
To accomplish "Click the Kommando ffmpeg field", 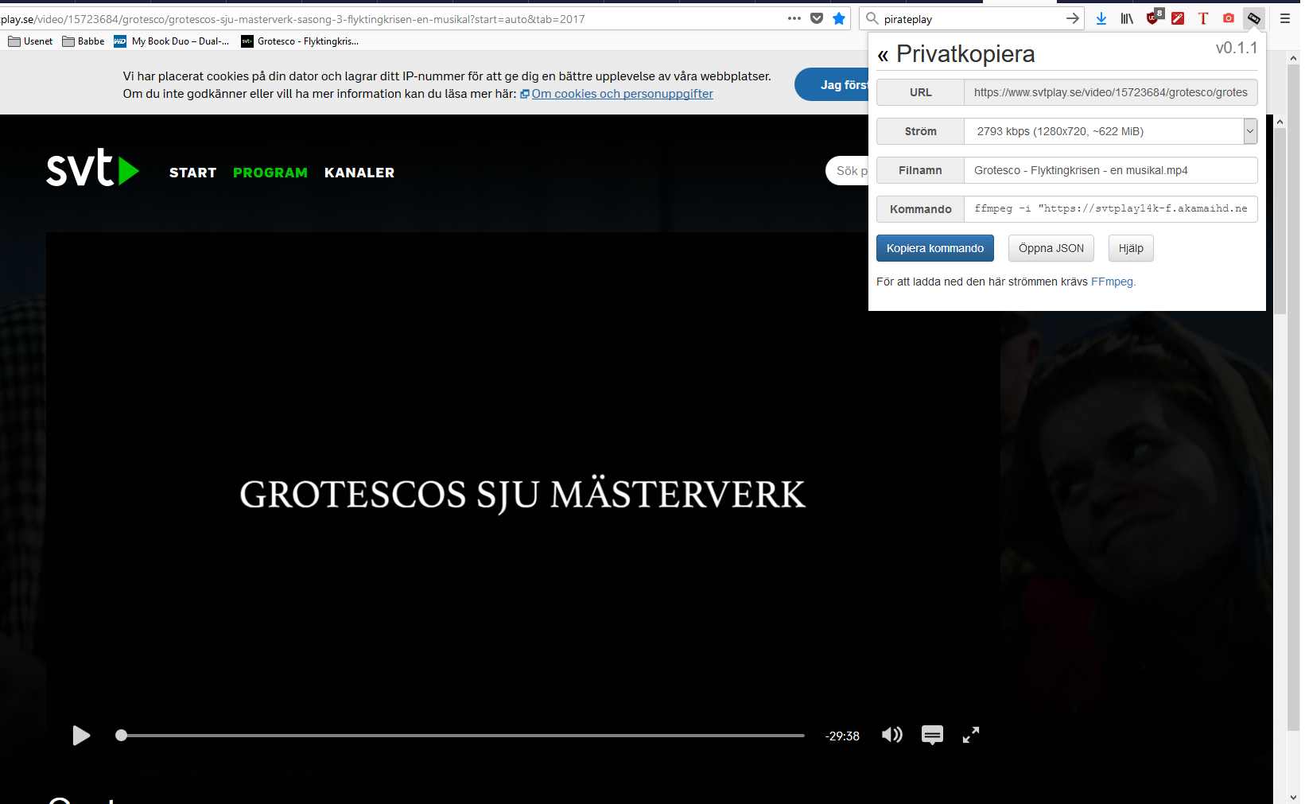I will point(1111,209).
